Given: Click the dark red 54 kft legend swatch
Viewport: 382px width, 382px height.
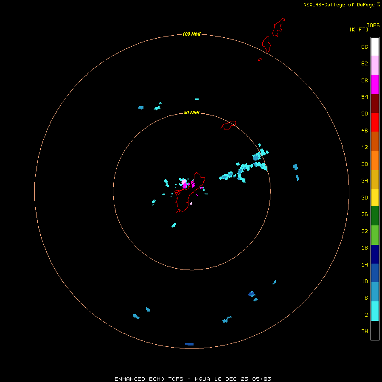Looking at the screenshot, I should pyautogui.click(x=375, y=103).
